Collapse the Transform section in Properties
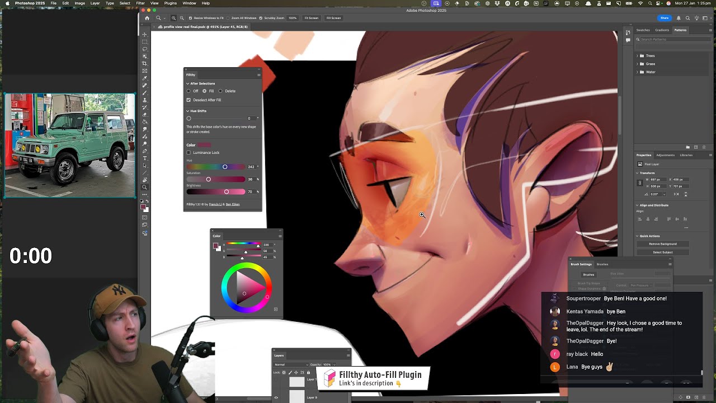Screen dimensions: 716x403 click(637, 173)
